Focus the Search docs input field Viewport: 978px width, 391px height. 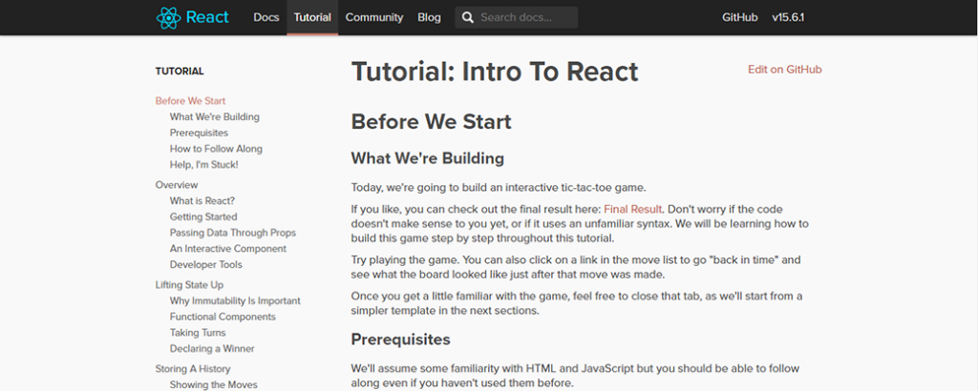click(526, 17)
